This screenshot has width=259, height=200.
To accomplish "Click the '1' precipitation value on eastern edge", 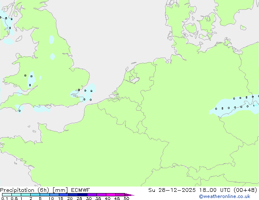I will pos(254,106).
